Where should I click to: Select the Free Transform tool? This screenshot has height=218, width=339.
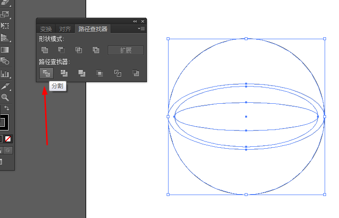tap(5, 26)
